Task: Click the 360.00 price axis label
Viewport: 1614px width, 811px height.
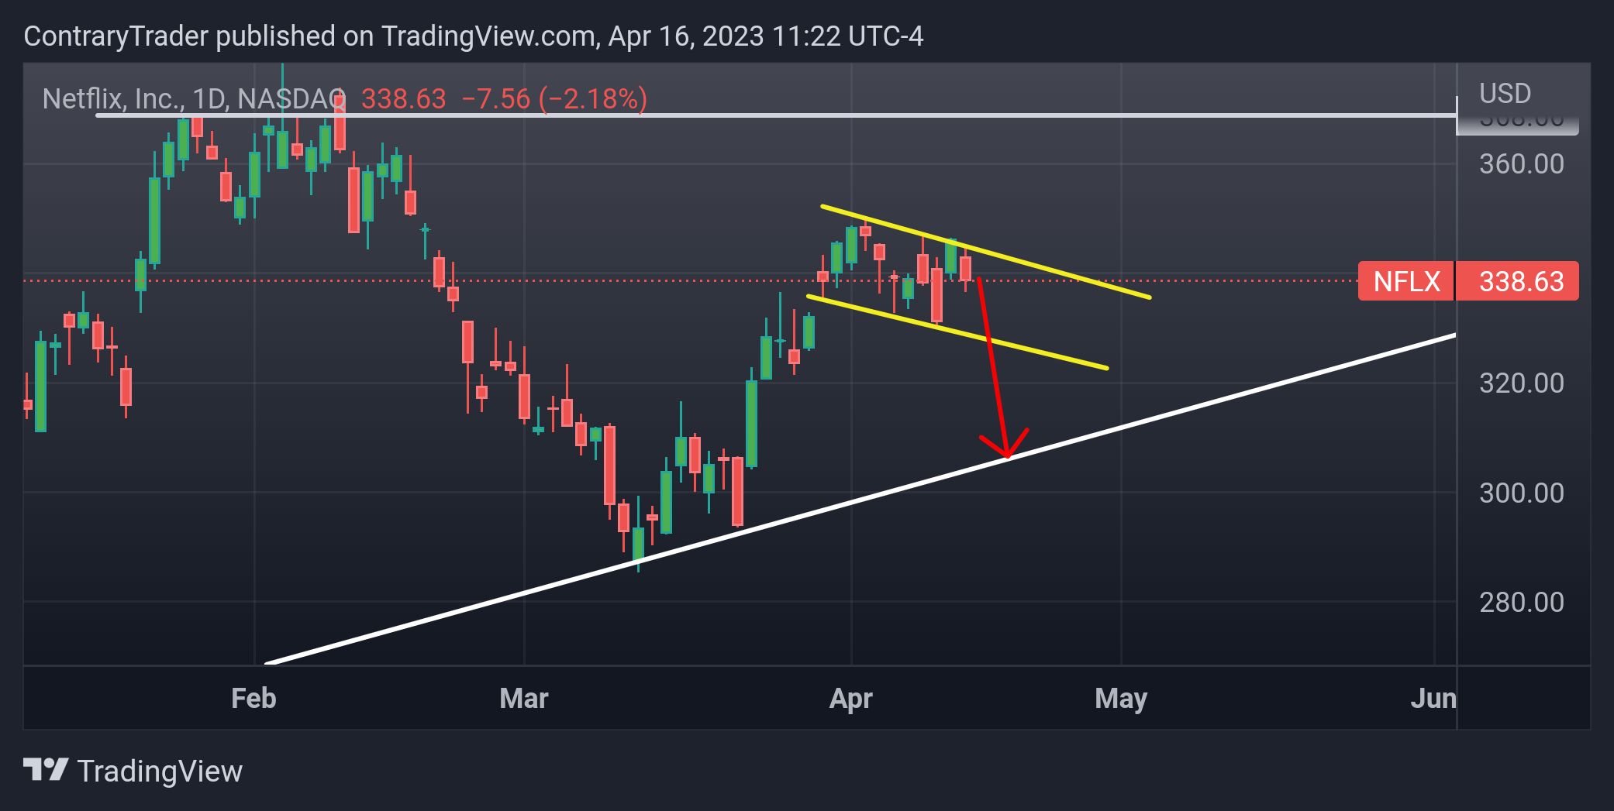Action: (x=1521, y=164)
